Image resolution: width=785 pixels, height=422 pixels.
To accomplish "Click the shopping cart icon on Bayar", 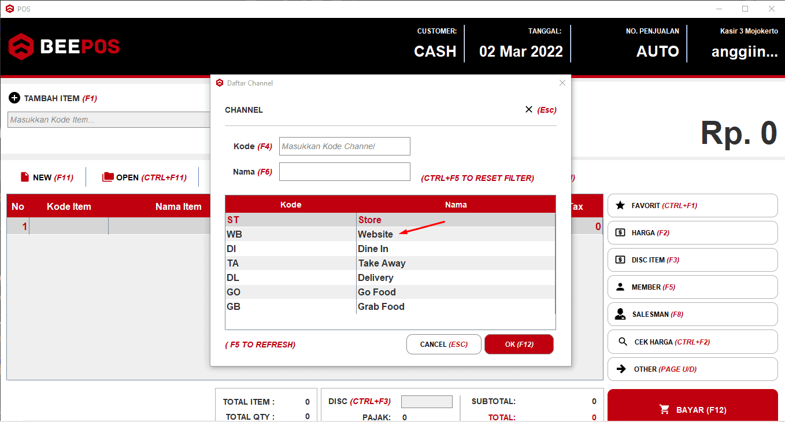I will 664,409.
